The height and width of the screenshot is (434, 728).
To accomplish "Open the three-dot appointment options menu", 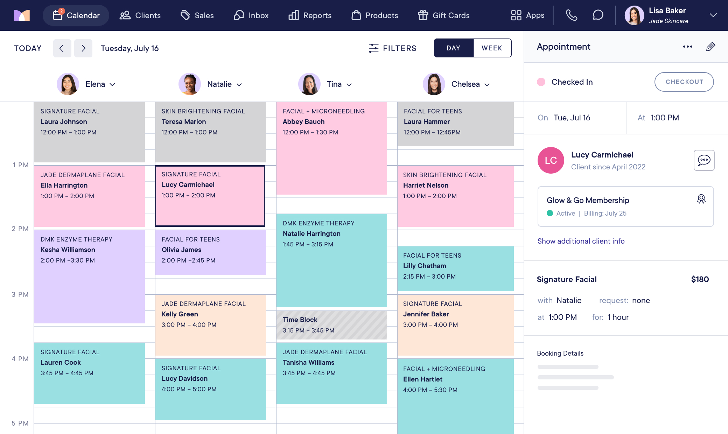I will 687,47.
